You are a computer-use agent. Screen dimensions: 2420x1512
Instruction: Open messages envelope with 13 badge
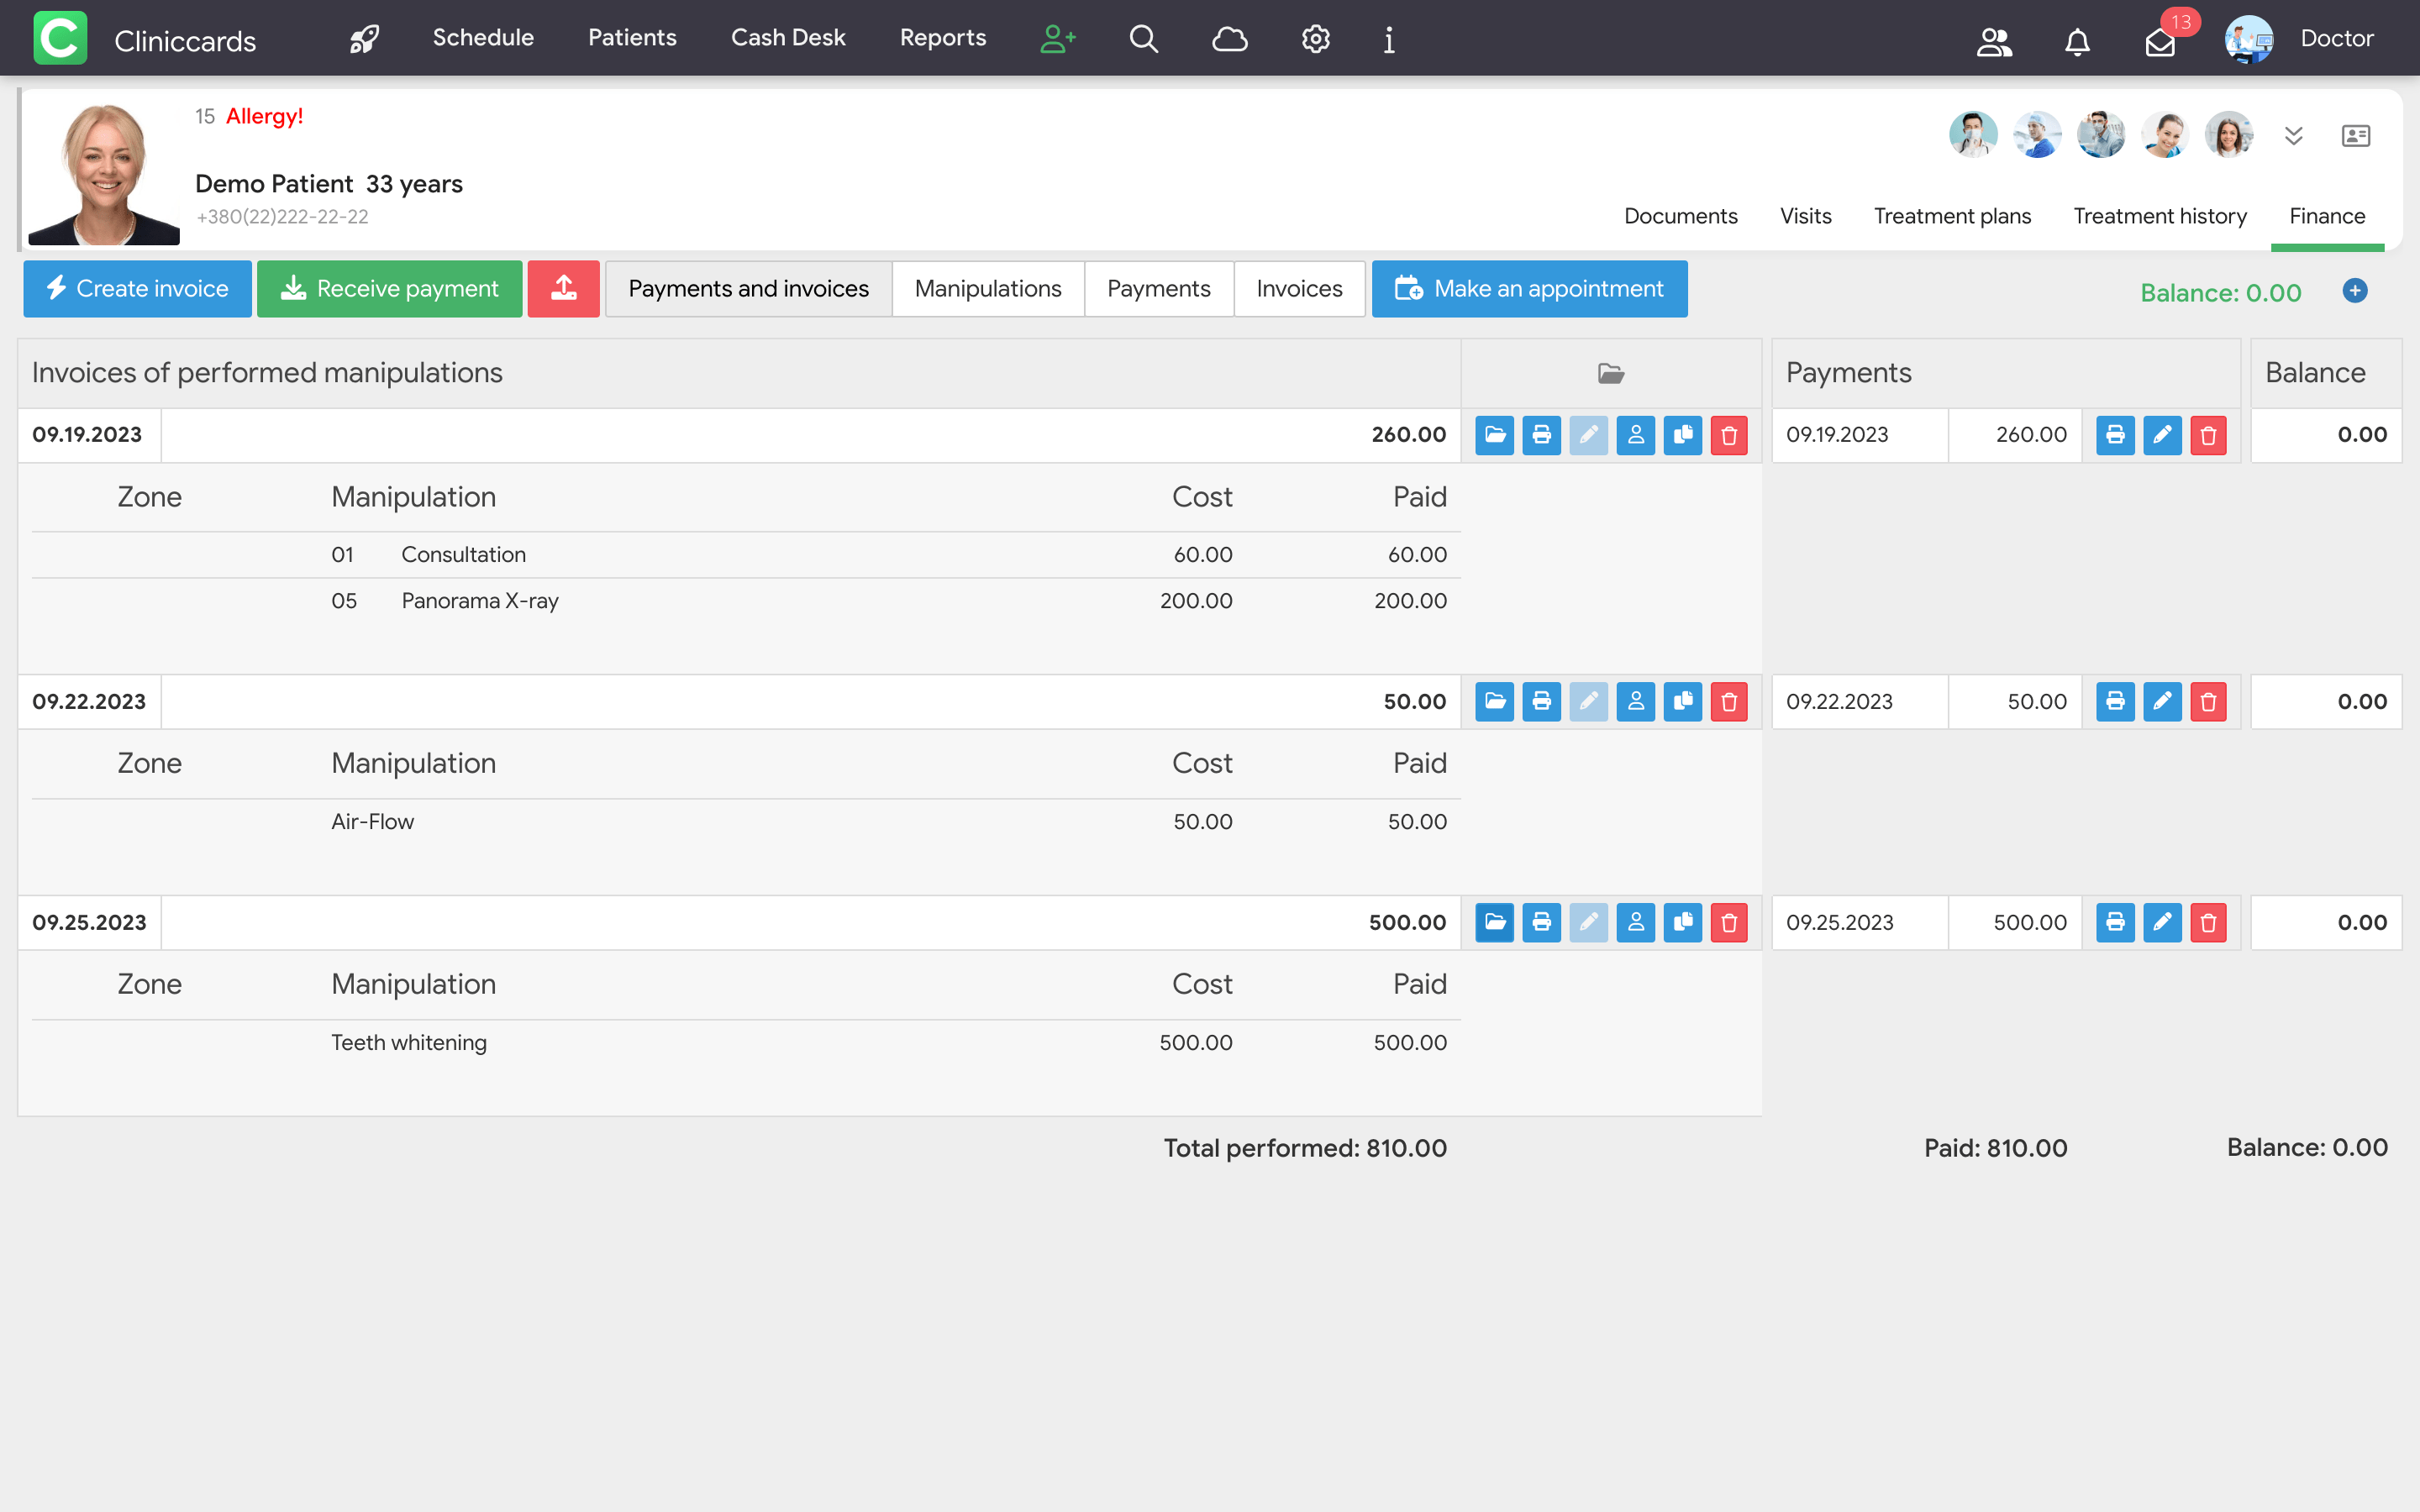[x=2160, y=42]
